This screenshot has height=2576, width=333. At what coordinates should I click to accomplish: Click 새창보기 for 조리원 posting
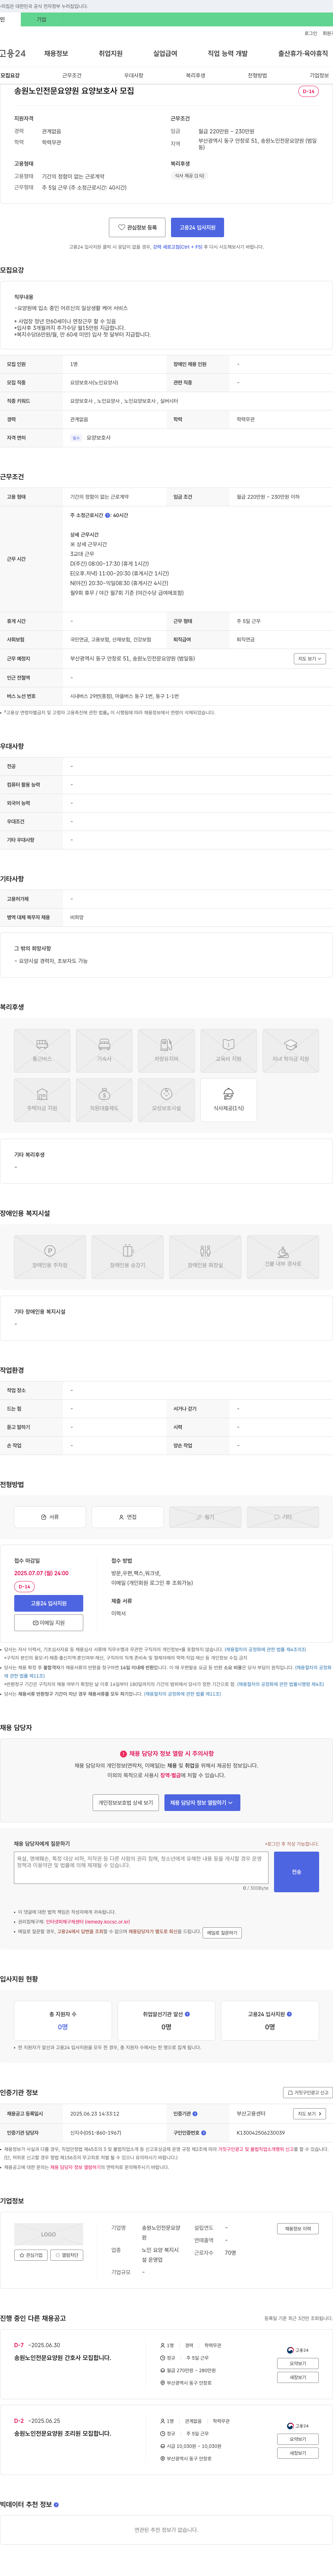[x=298, y=2453]
